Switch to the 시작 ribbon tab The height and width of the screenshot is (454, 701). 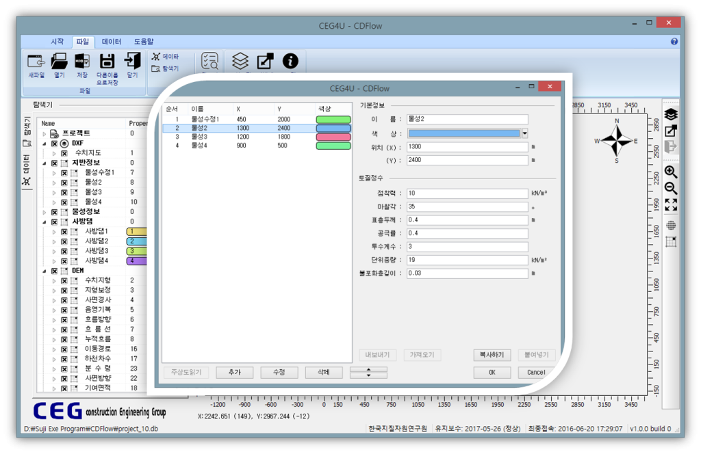pos(57,42)
